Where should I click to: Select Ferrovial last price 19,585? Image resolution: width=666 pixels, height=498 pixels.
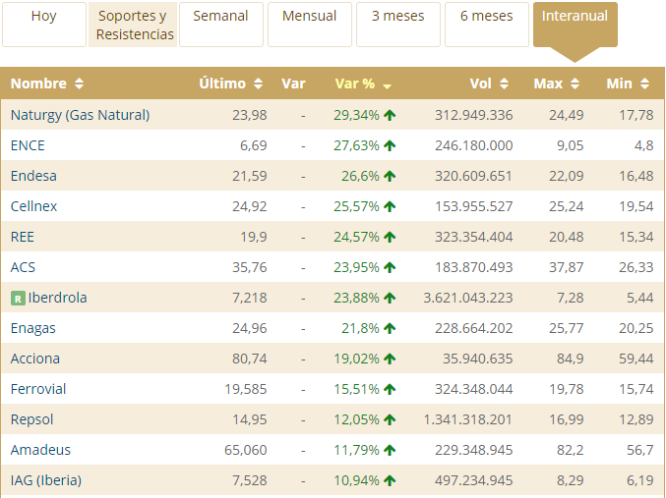point(246,389)
